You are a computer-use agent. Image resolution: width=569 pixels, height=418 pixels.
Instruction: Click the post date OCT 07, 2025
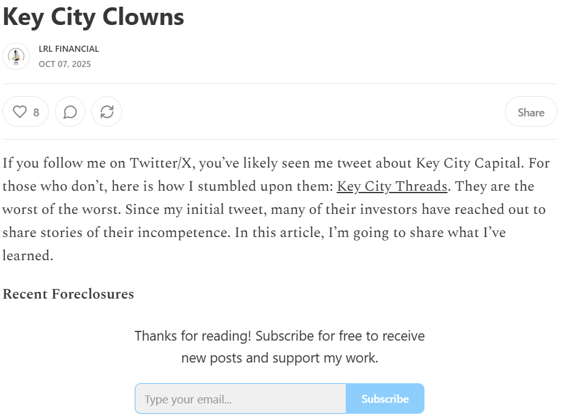point(65,64)
